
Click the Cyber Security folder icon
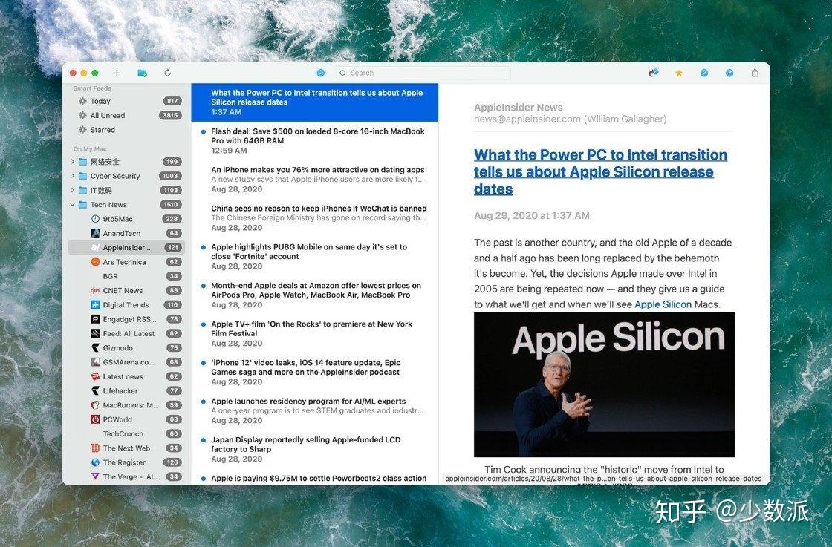click(x=82, y=175)
